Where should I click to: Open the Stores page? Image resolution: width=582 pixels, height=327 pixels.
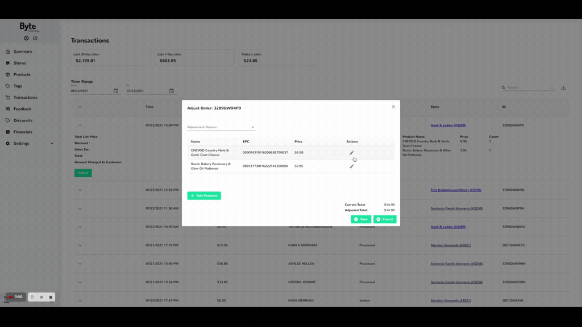[x=20, y=63]
